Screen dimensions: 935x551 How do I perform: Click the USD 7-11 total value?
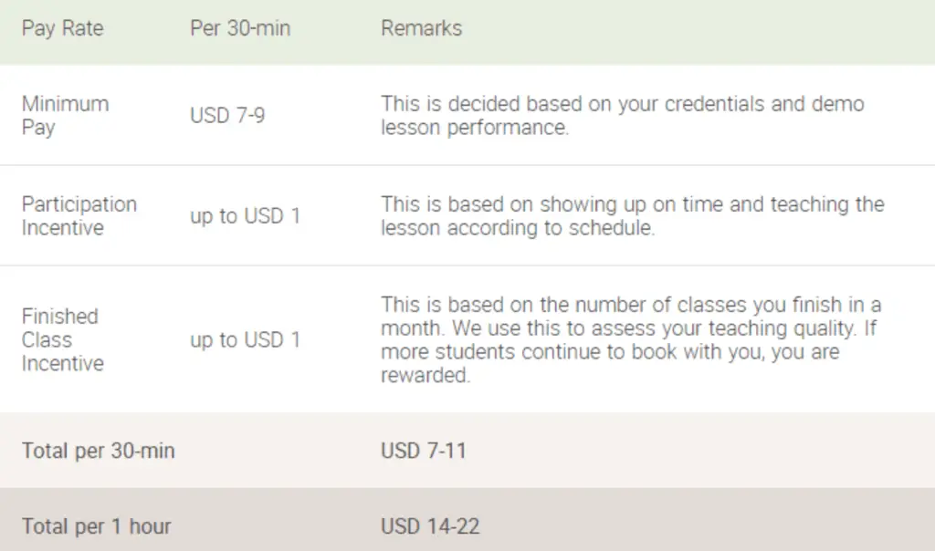[424, 451]
